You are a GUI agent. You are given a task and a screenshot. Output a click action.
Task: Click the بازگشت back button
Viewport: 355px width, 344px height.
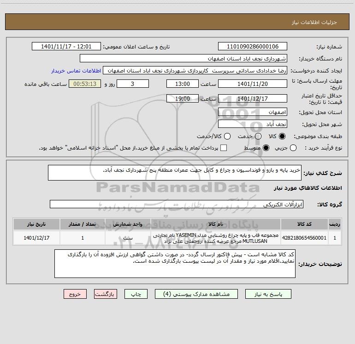[x=106, y=294]
